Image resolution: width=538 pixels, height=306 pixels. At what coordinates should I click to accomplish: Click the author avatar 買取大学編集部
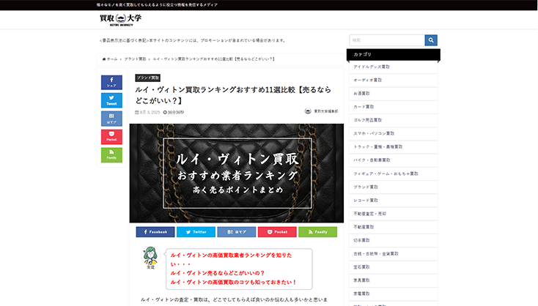tap(308, 112)
